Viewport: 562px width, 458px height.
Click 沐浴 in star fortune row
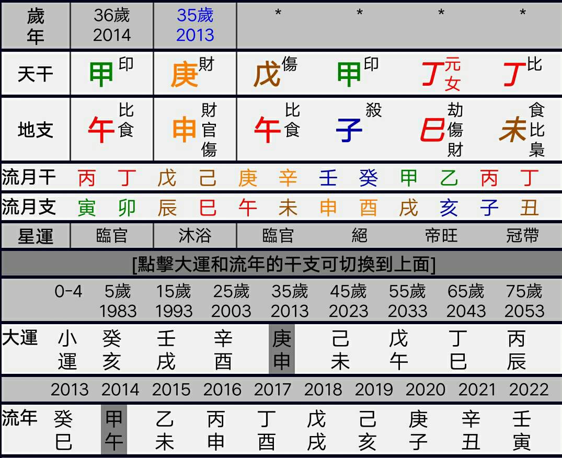point(195,236)
